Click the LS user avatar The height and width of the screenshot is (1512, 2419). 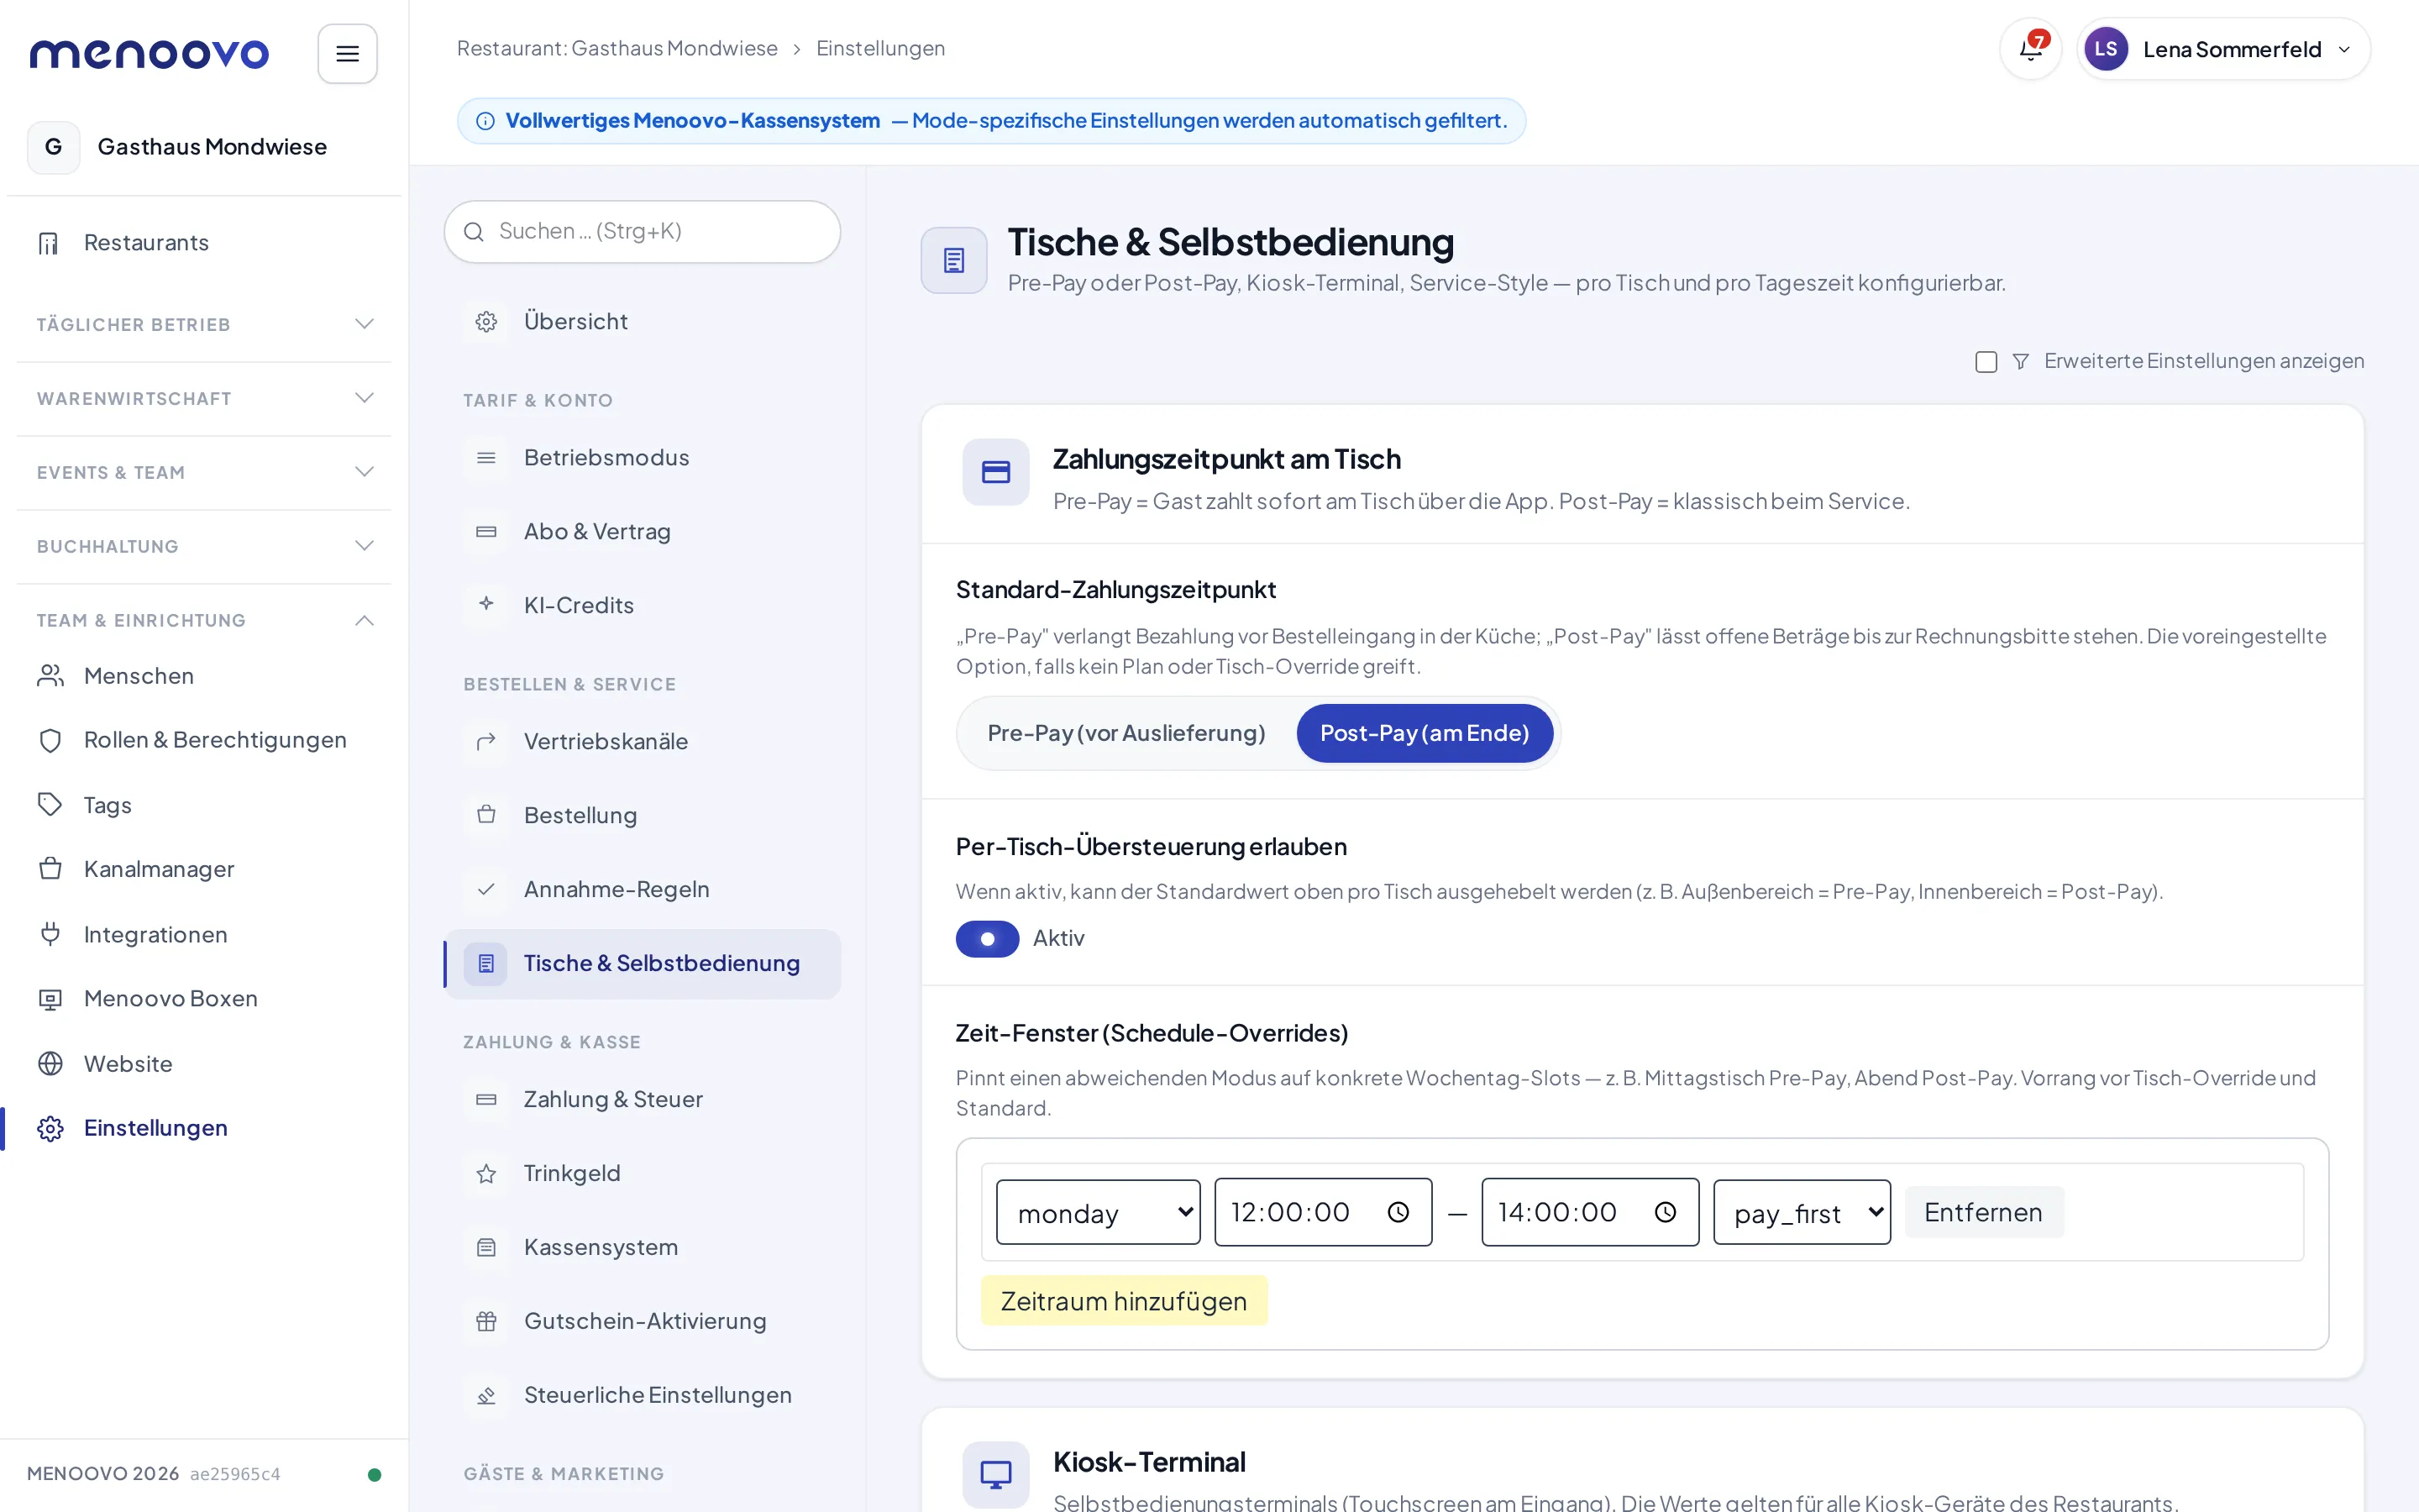pos(2105,49)
